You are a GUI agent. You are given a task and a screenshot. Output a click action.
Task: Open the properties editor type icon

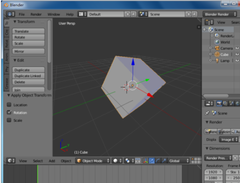point(209,104)
